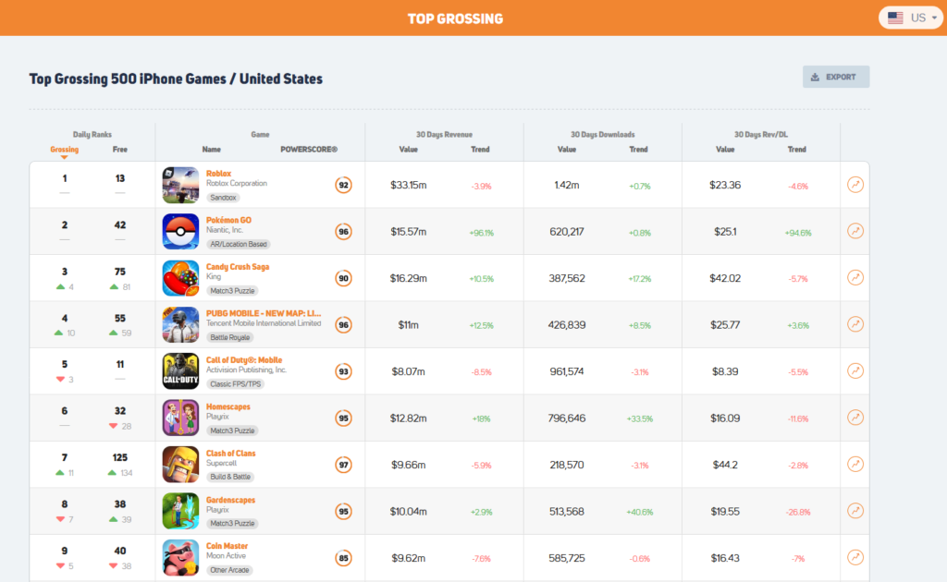Click the Clash of Clans app icon
Image resolution: width=947 pixels, height=582 pixels.
[180, 465]
